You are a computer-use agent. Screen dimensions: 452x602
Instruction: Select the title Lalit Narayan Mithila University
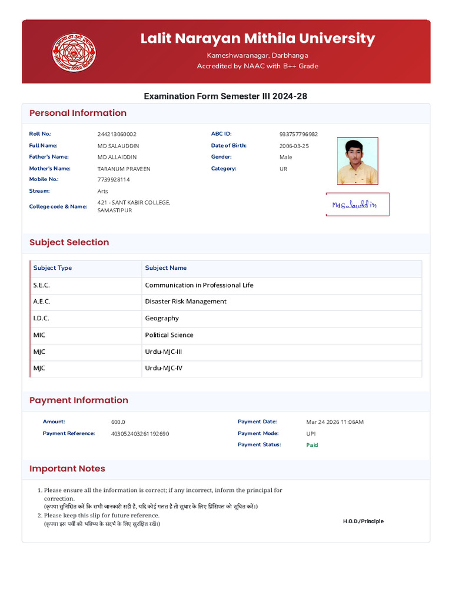click(x=258, y=39)
